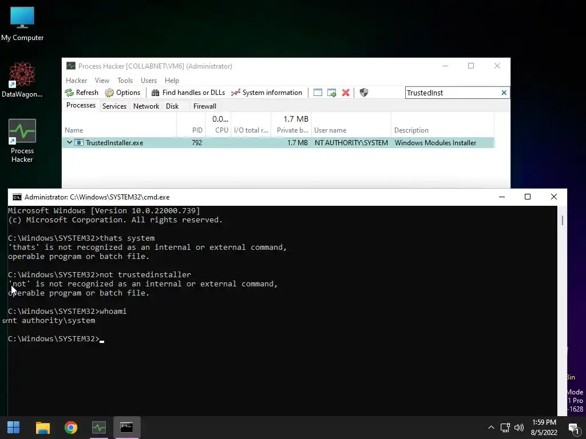Switch to the Services tab
586x439 pixels.
pos(114,106)
